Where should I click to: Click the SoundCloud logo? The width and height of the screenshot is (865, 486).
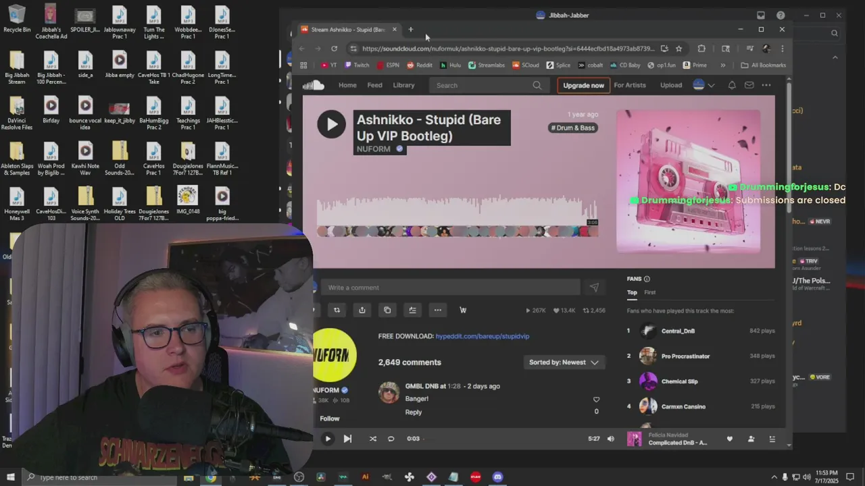click(313, 85)
